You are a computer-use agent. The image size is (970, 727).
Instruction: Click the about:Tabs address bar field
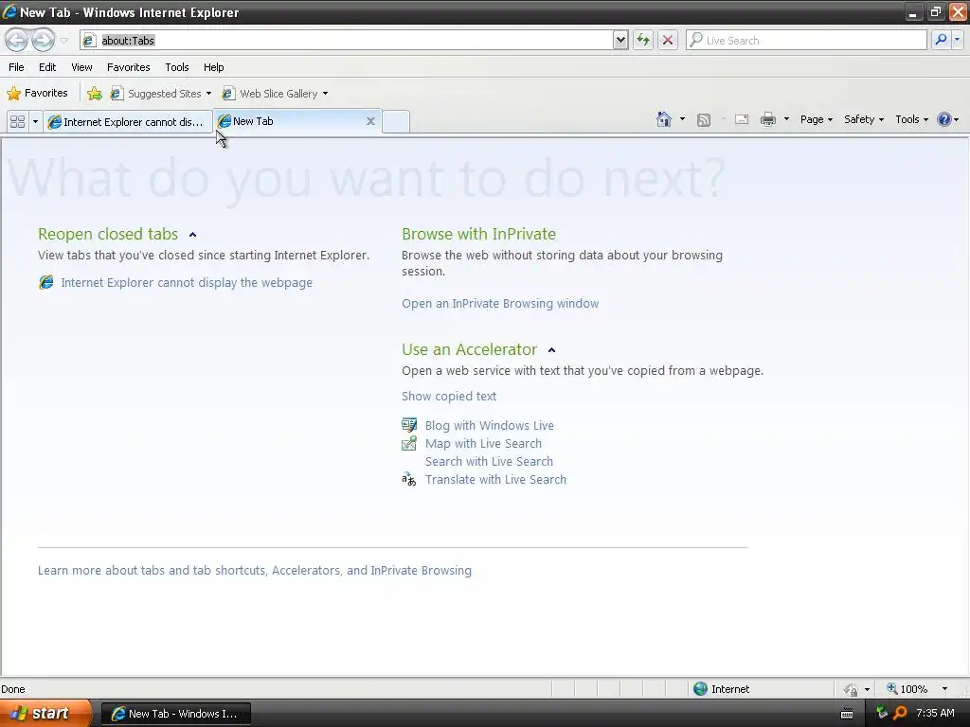pyautogui.click(x=347, y=40)
